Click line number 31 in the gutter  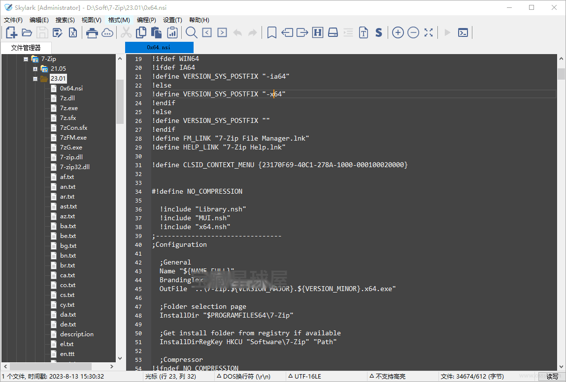(x=138, y=165)
